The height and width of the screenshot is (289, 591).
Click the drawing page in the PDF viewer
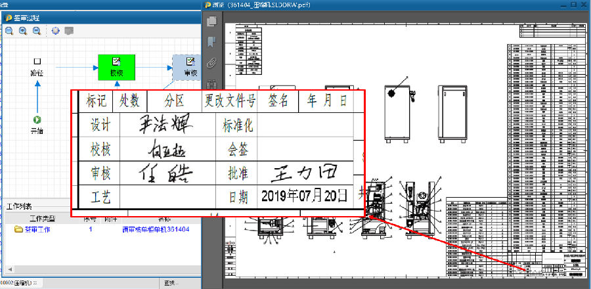coord(405,150)
